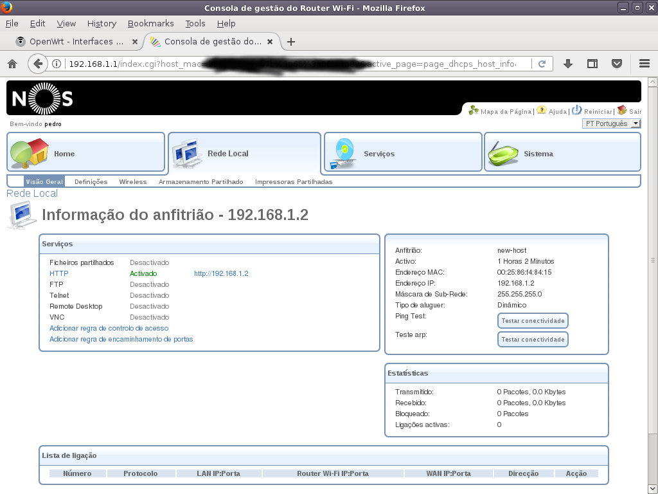Viewport: 658px width, 494px height.
Task: Close the Consola de gestão tab
Action: (270, 42)
